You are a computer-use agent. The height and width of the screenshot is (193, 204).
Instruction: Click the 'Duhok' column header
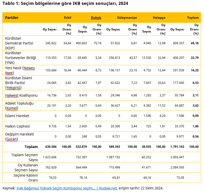[x=96, y=18]
